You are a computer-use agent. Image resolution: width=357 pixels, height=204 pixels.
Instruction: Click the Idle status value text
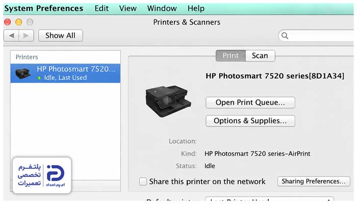210,166
